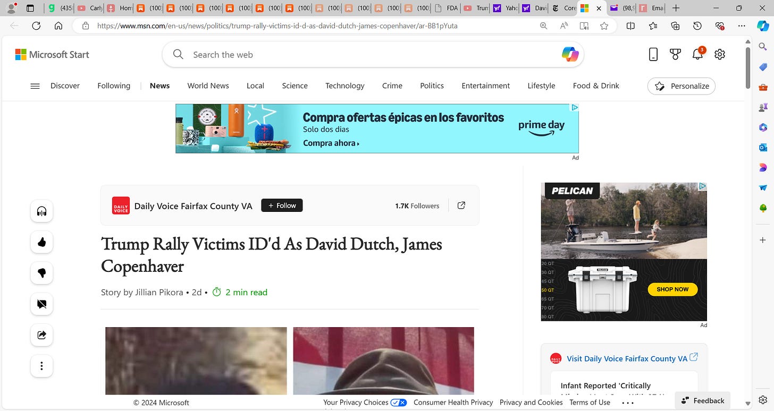The width and height of the screenshot is (774, 411).
Task: Open green tree icon in Edge sidebar
Action: pos(763,208)
